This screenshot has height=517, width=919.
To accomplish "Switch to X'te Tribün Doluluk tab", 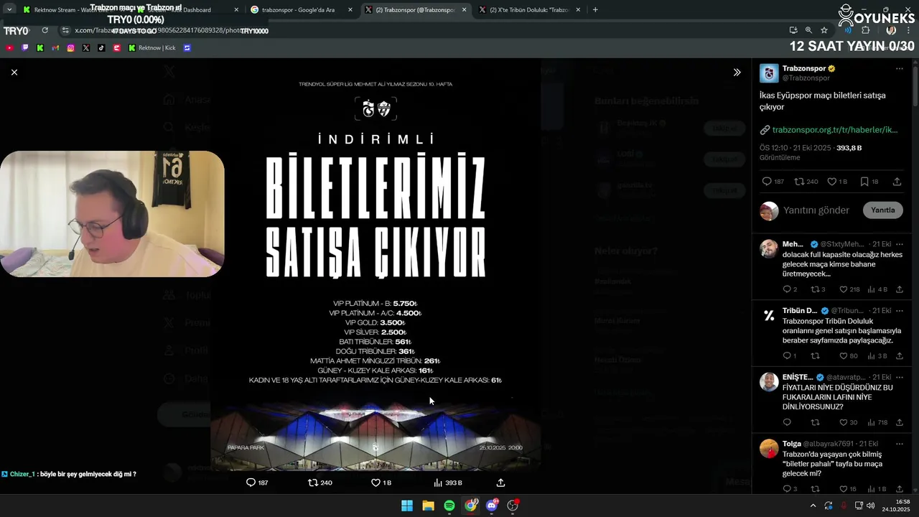I will point(530,10).
